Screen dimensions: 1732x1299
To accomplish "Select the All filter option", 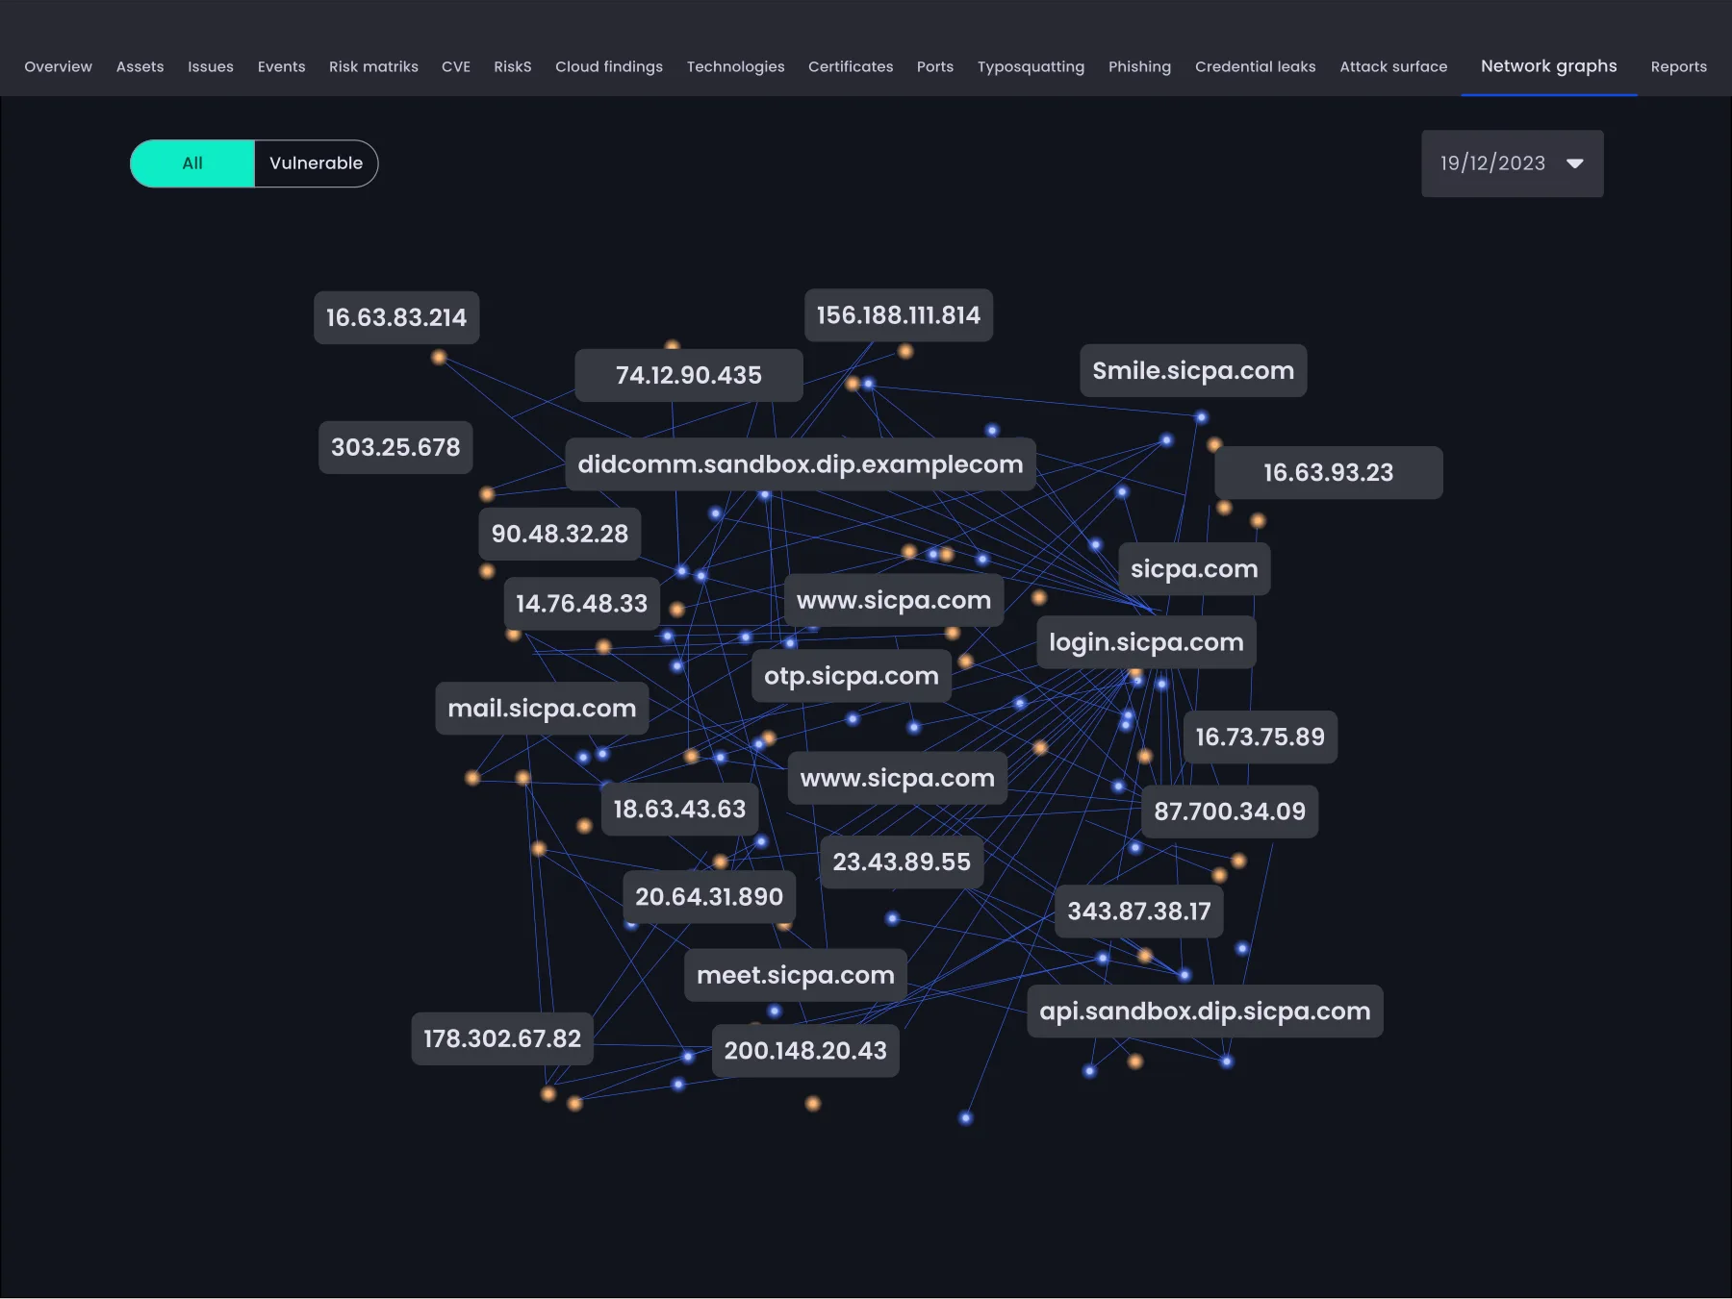I will click(192, 163).
